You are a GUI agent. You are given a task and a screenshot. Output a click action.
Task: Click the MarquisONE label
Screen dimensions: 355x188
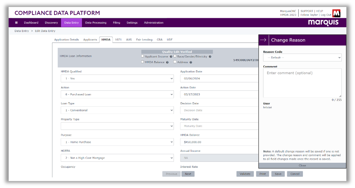pyautogui.click(x=288, y=11)
